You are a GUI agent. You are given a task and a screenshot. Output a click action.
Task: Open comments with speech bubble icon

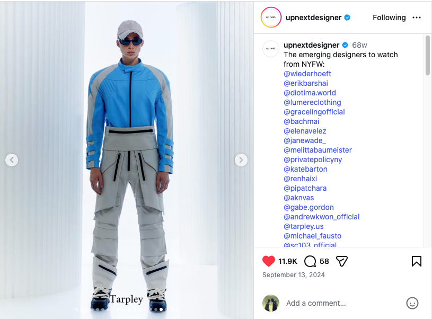coord(310,261)
